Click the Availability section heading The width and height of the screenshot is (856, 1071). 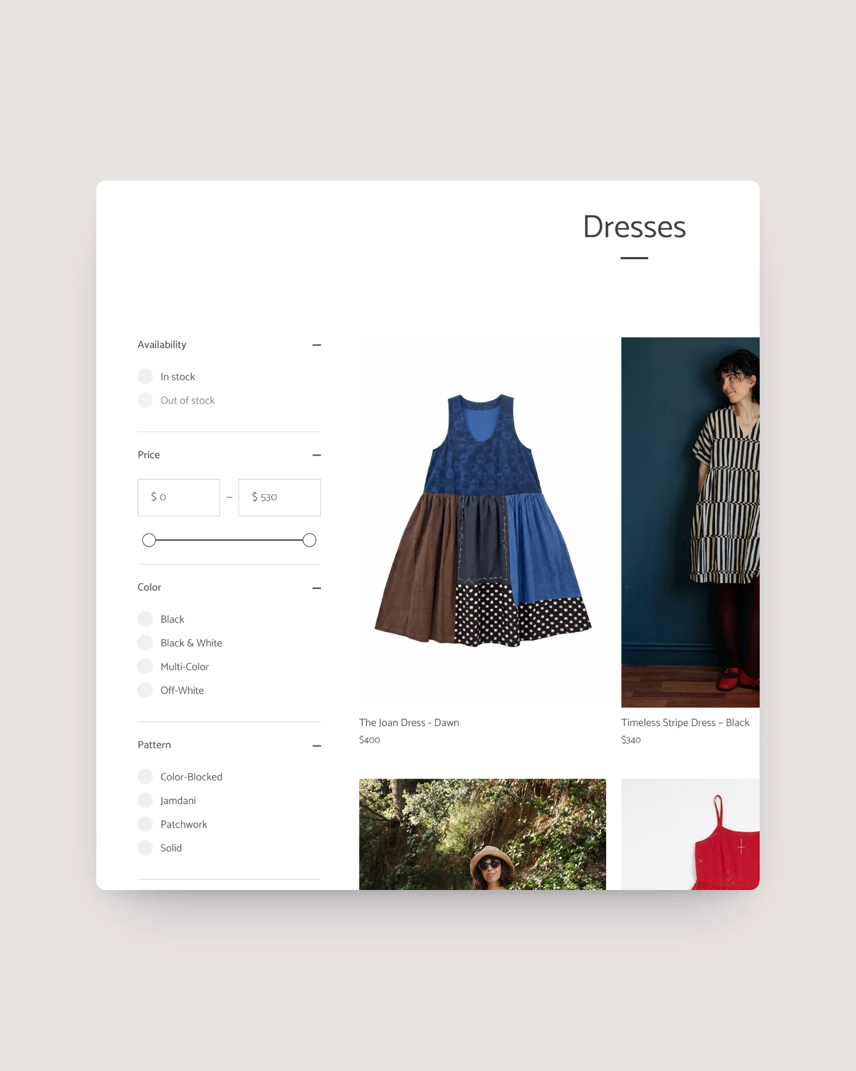pyautogui.click(x=162, y=345)
